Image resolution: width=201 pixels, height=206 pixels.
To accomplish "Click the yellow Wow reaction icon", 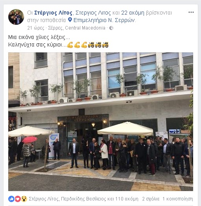I will click(x=24, y=199).
